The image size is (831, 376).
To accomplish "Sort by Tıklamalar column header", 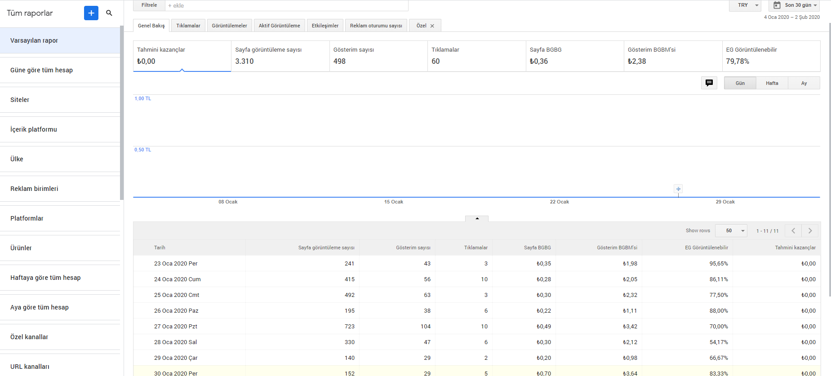I will [476, 248].
